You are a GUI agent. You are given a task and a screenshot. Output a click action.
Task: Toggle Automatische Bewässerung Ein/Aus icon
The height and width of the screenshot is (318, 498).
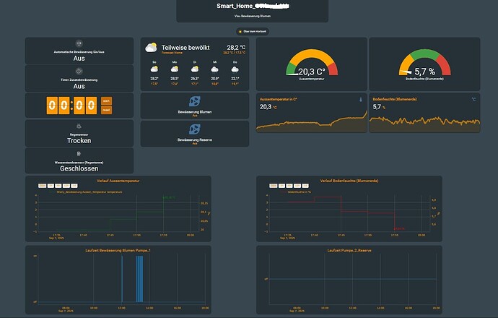pos(79,44)
